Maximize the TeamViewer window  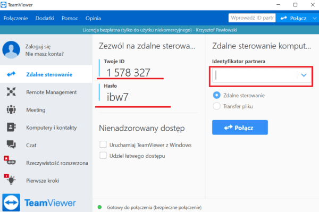(296, 5)
